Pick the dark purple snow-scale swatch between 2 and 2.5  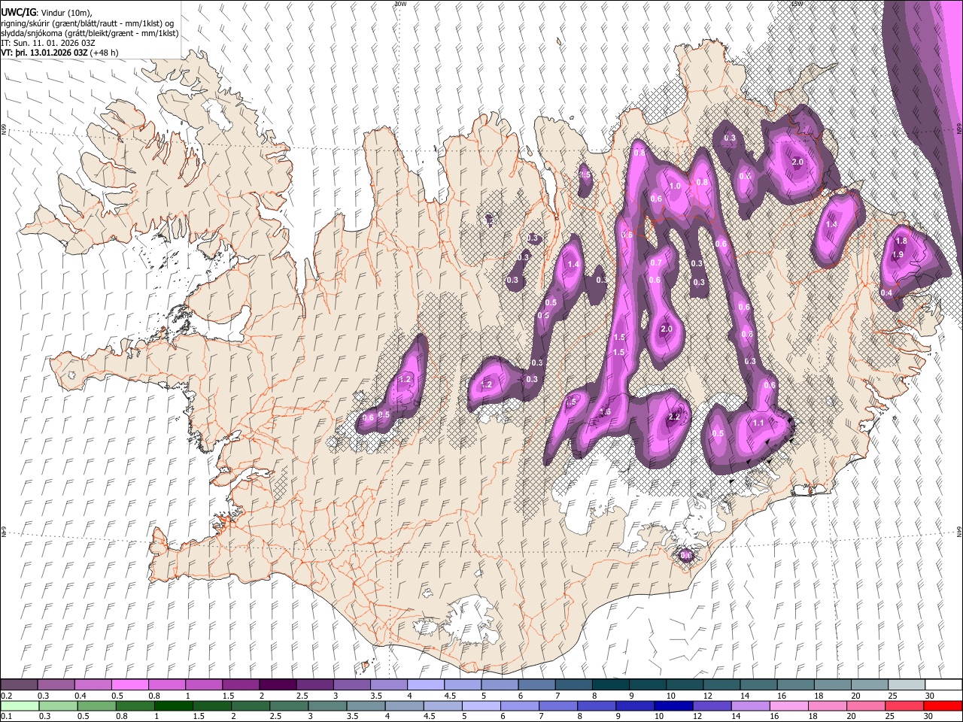[277, 685]
